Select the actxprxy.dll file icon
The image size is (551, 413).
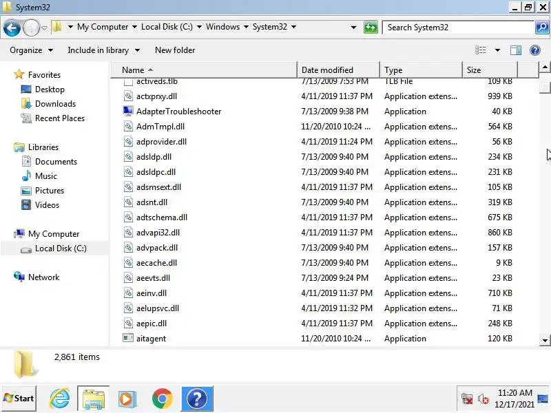(128, 96)
